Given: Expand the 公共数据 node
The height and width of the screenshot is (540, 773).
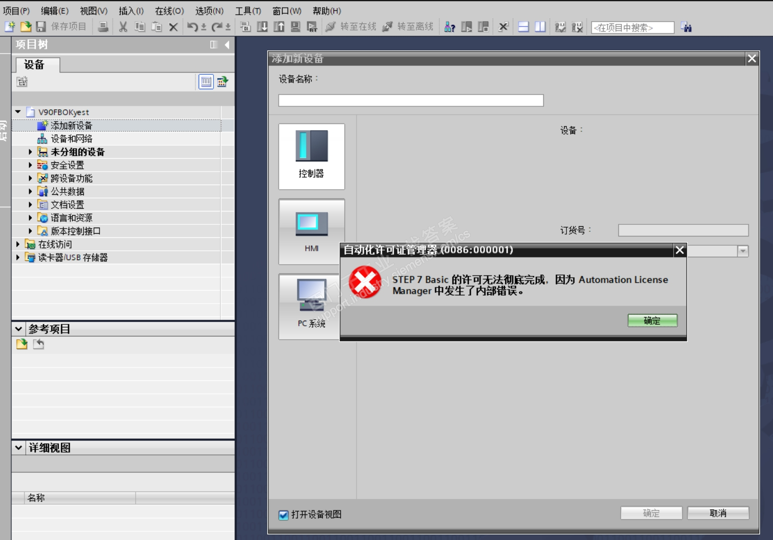Looking at the screenshot, I should point(30,192).
